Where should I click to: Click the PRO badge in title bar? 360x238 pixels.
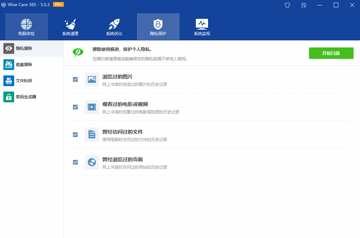tap(58, 5)
